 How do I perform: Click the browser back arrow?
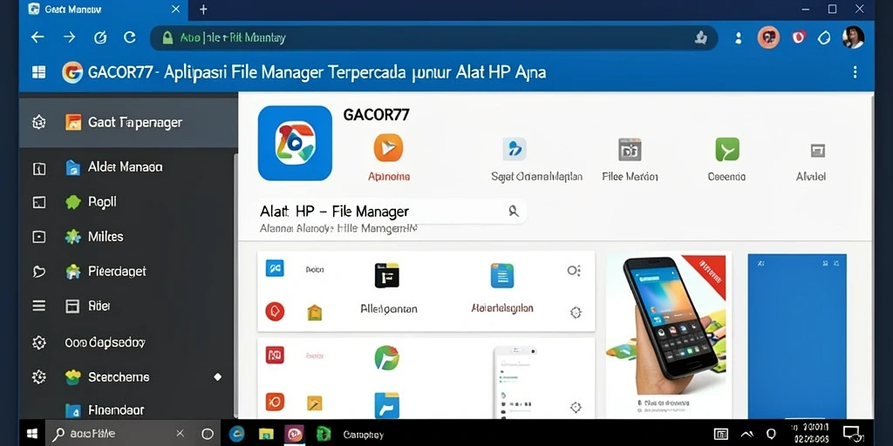37,37
